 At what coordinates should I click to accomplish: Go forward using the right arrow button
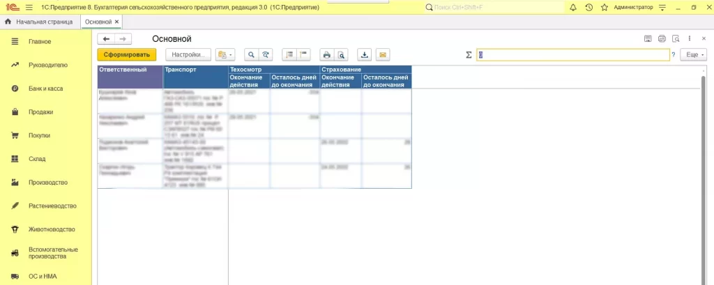pyautogui.click(x=123, y=39)
